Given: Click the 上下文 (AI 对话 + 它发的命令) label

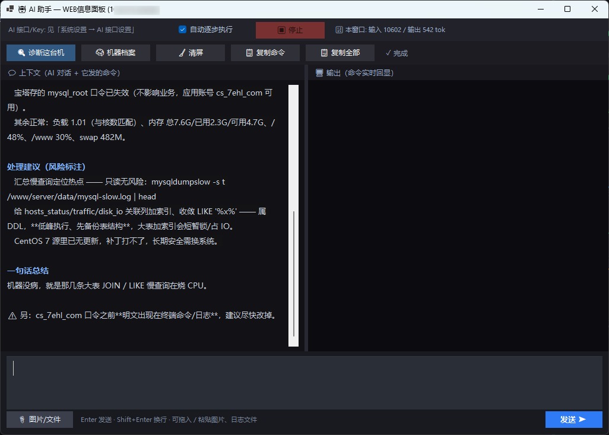Looking at the screenshot, I should point(69,73).
